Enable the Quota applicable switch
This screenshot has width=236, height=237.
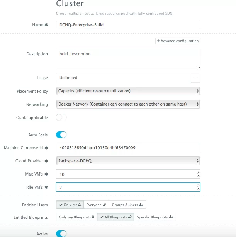pyautogui.click(x=61, y=118)
